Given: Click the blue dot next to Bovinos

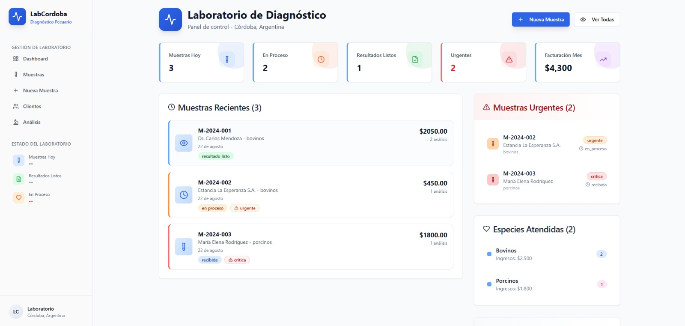Looking at the screenshot, I should 489,254.
